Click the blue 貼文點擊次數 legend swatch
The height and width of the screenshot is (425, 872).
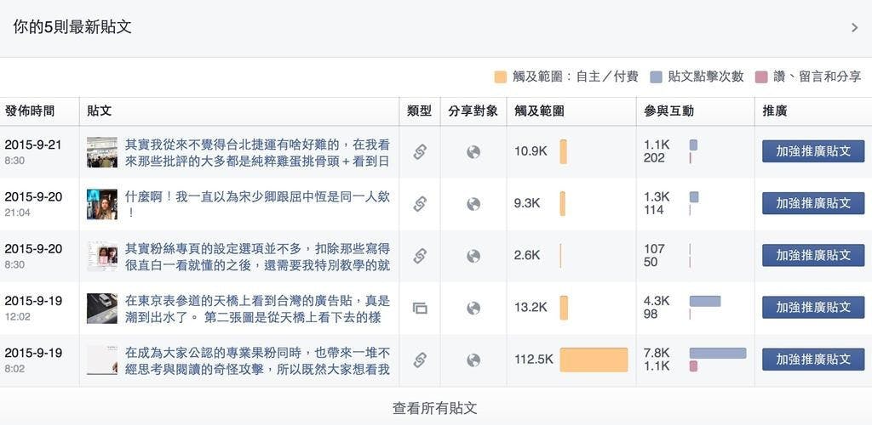pyautogui.click(x=657, y=76)
